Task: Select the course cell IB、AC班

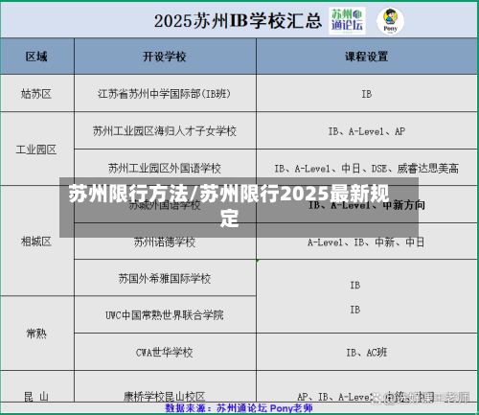Action: (367, 352)
